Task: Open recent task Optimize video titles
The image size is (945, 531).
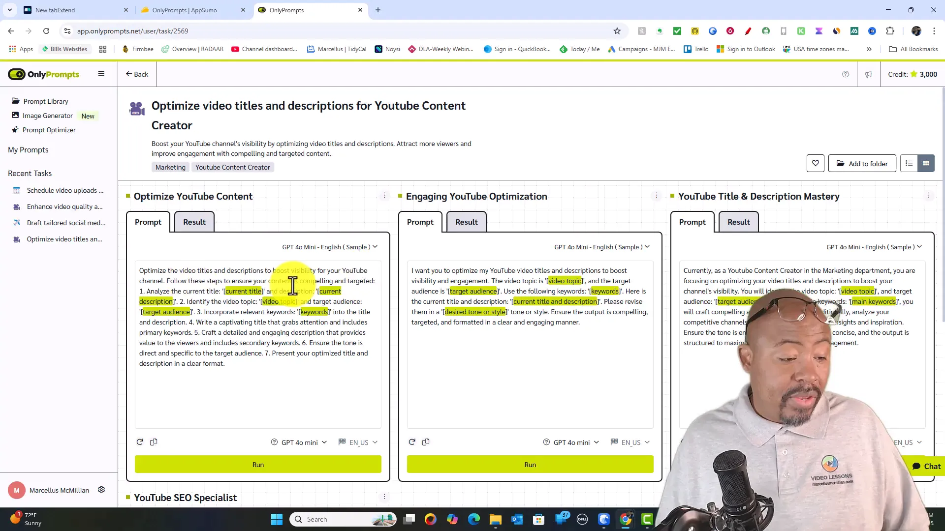Action: [x=59, y=239]
